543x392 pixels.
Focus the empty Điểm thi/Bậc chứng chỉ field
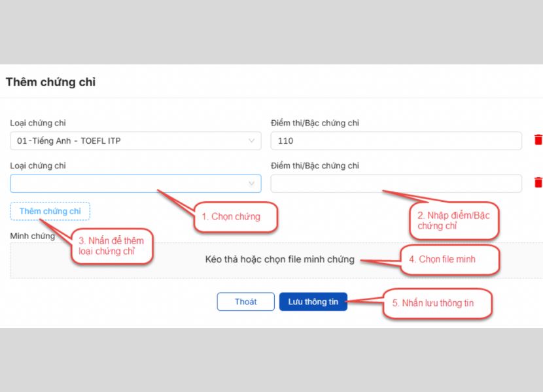coord(396,184)
